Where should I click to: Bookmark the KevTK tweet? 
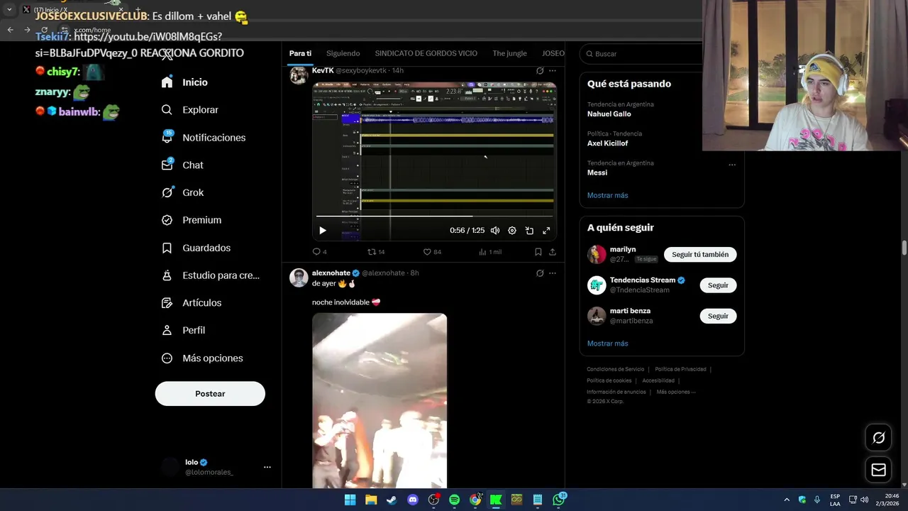pos(538,252)
